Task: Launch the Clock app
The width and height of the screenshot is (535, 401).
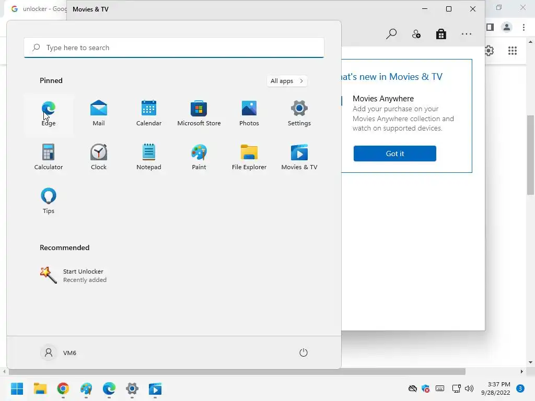Action: click(x=99, y=157)
